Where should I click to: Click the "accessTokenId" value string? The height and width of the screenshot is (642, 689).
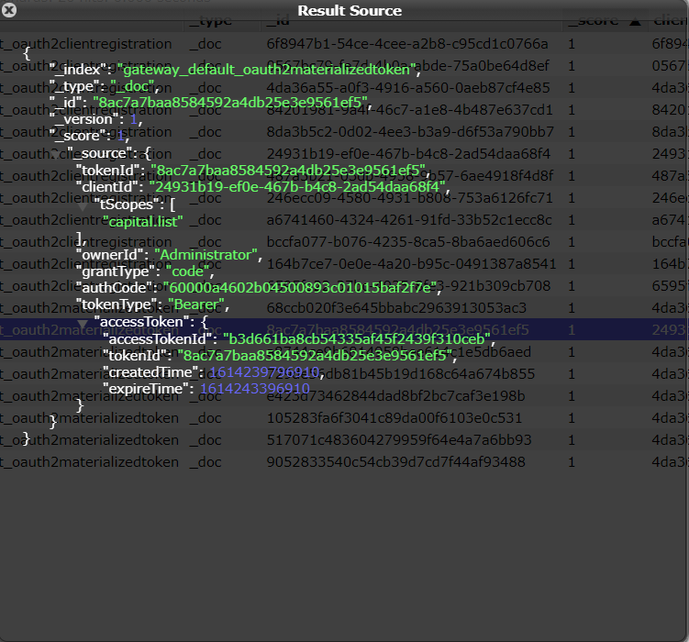coord(359,339)
